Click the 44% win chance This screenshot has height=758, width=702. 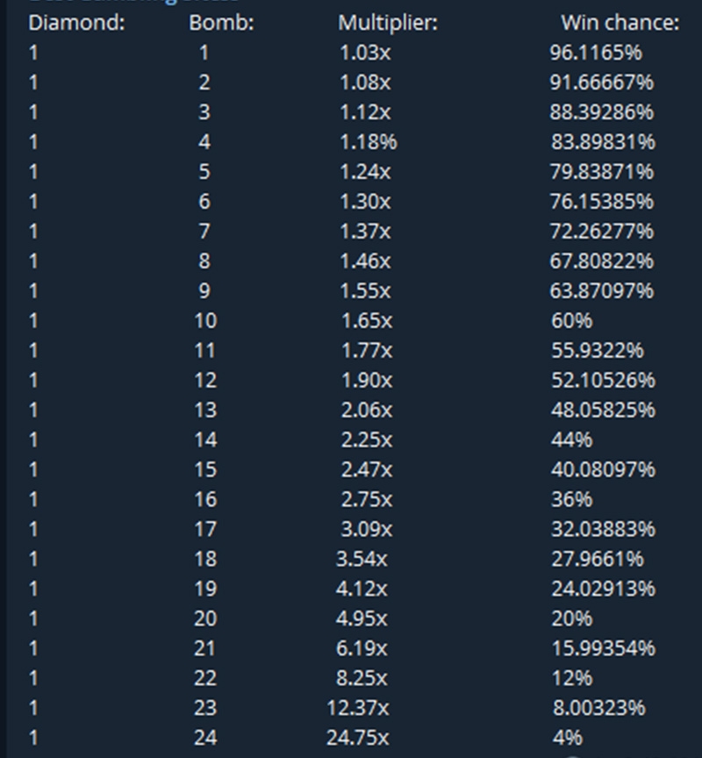tap(571, 440)
